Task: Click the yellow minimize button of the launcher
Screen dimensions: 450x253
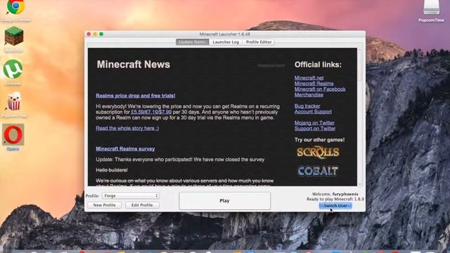Action: 95,34
